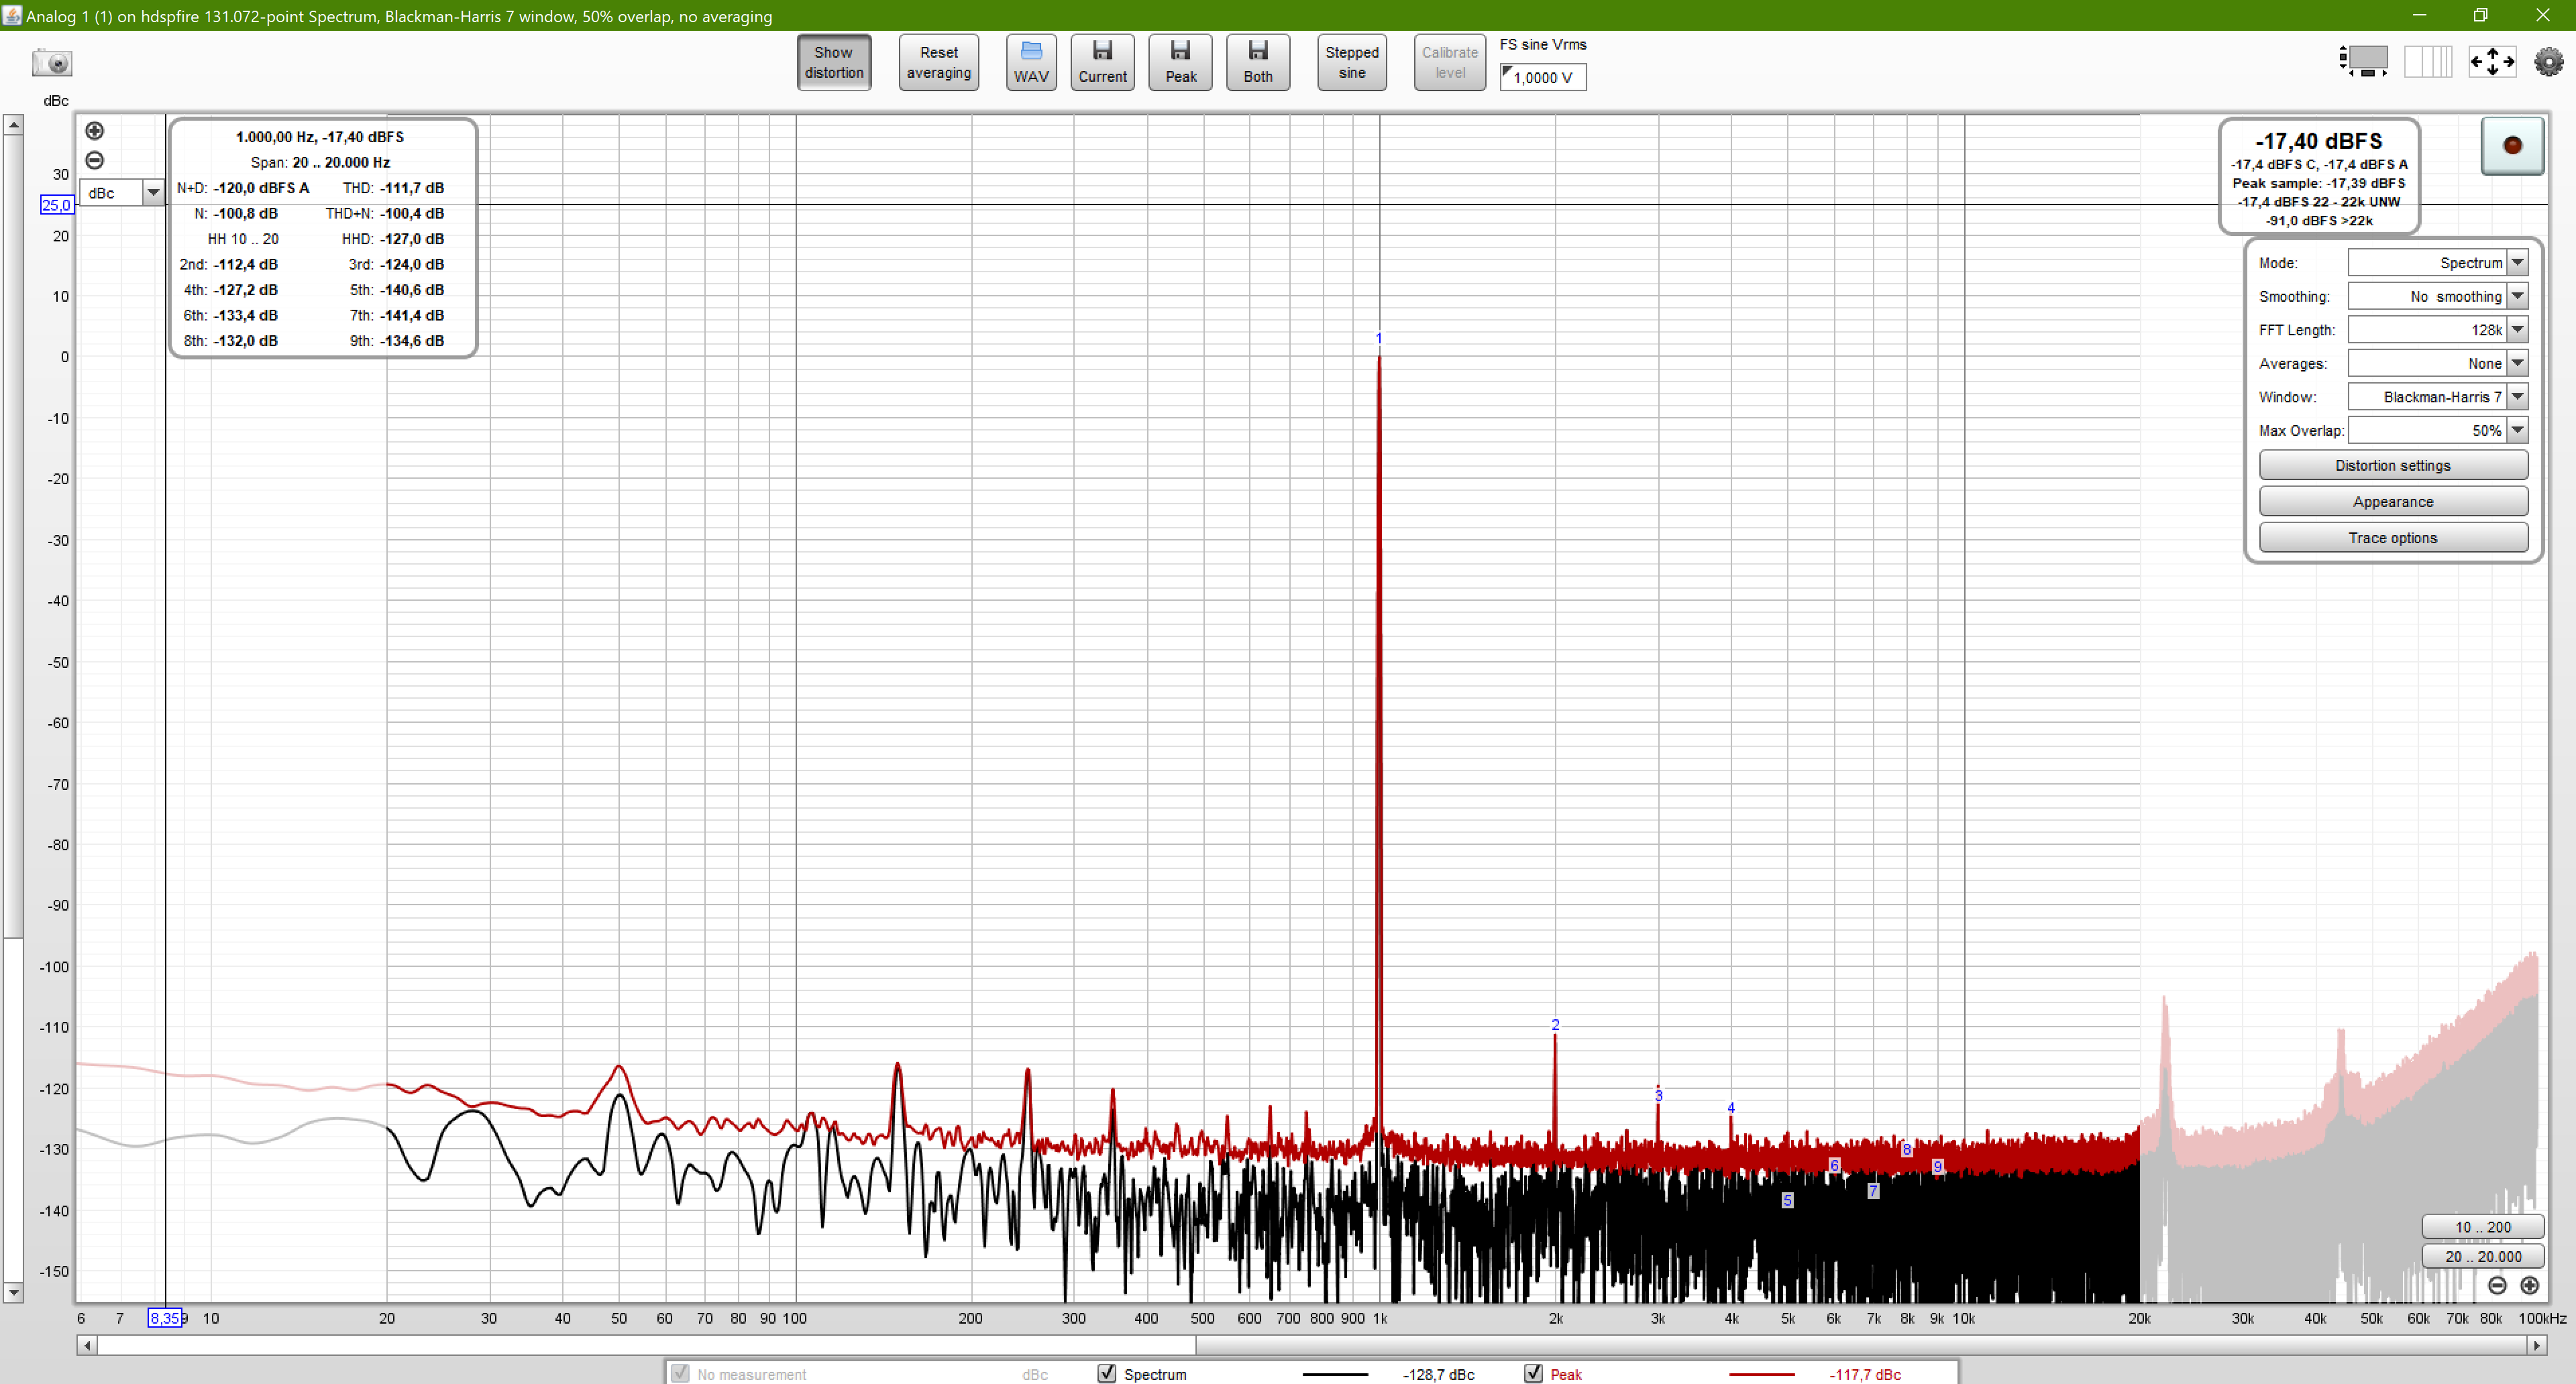This screenshot has width=2576, height=1384.
Task: Zoom in vertical axis with plus icon
Action: tap(95, 131)
